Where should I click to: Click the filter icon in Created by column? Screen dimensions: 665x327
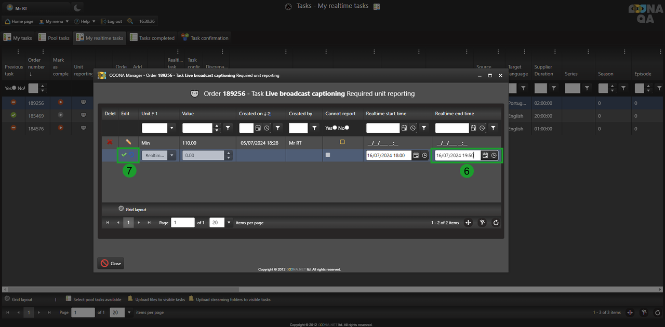[x=313, y=128]
